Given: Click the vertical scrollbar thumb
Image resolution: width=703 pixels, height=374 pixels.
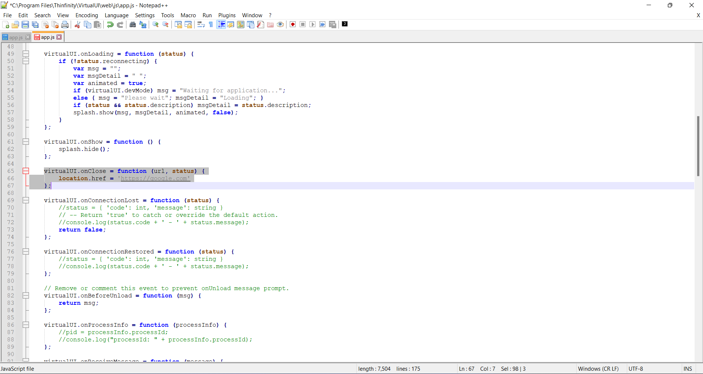Looking at the screenshot, I should click(x=698, y=146).
